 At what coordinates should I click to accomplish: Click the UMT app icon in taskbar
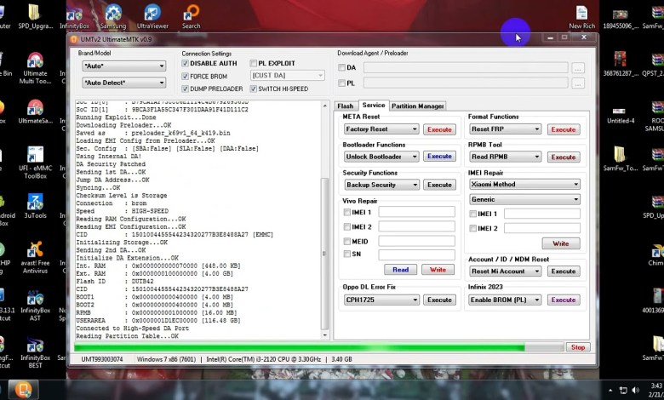23,390
